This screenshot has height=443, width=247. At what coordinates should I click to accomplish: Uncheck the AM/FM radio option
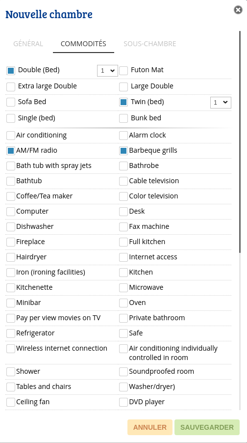click(x=11, y=151)
